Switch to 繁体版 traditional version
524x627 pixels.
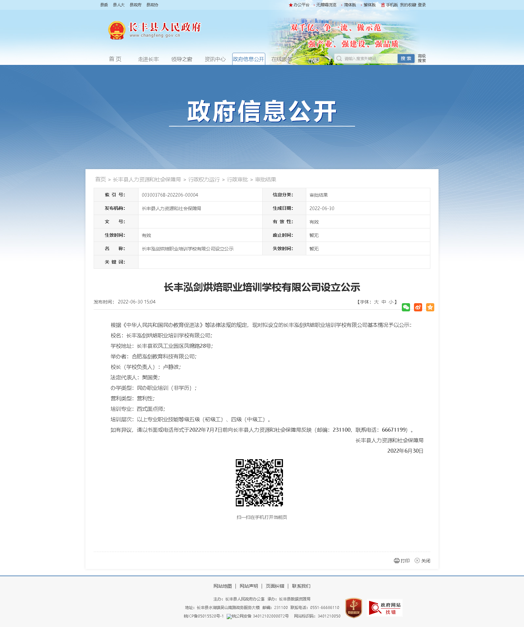point(369,5)
